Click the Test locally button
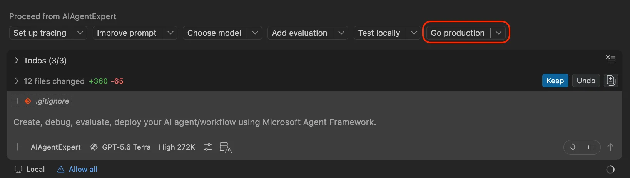 (x=379, y=33)
